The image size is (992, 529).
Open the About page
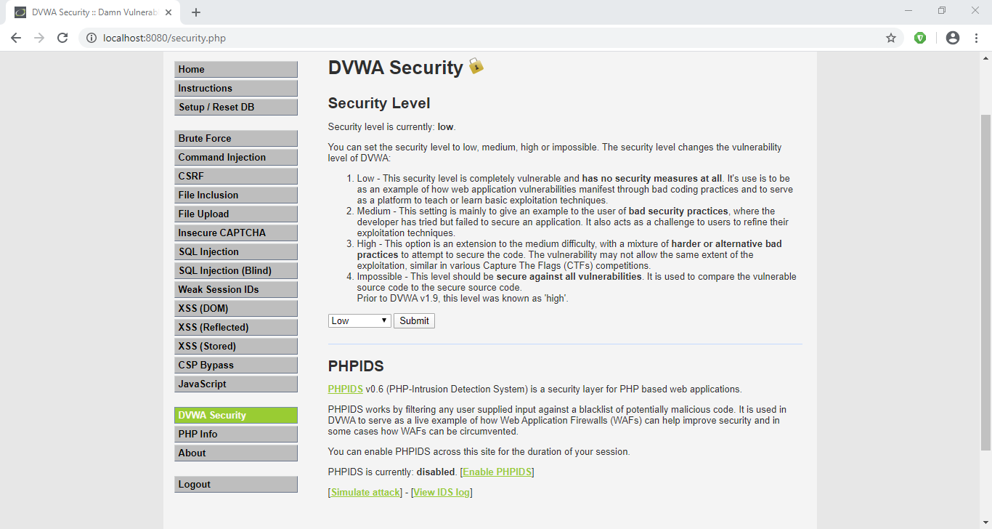(x=236, y=453)
